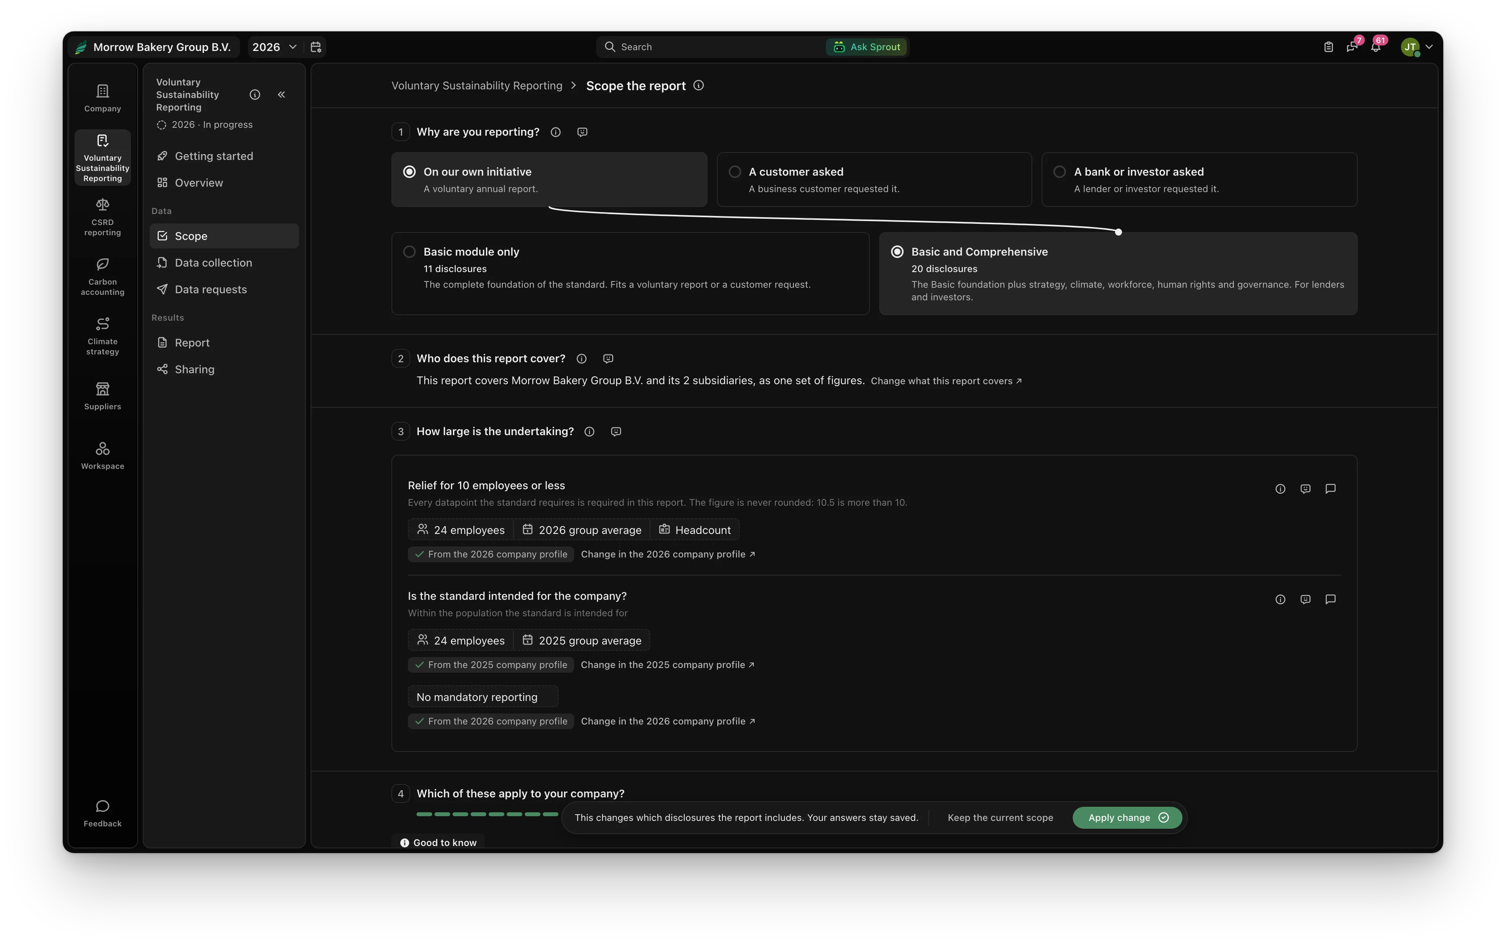Open CSRD reporting module
The height and width of the screenshot is (944, 1506).
[x=102, y=217]
